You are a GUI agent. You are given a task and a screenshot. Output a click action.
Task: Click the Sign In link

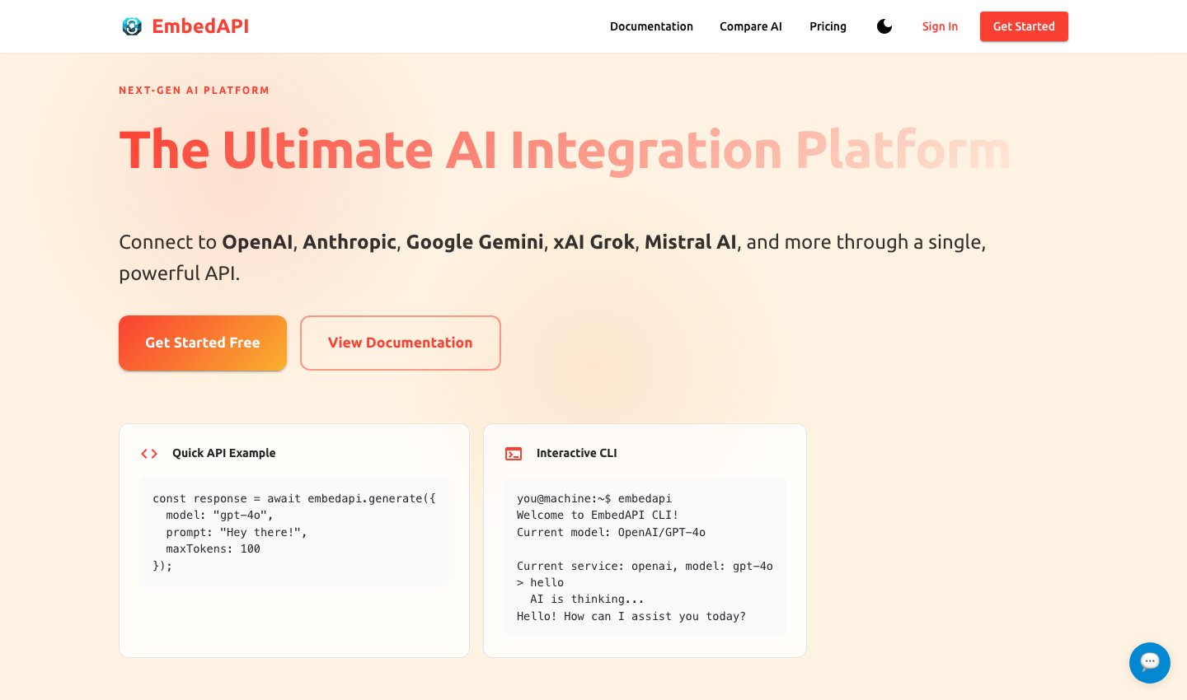940,26
